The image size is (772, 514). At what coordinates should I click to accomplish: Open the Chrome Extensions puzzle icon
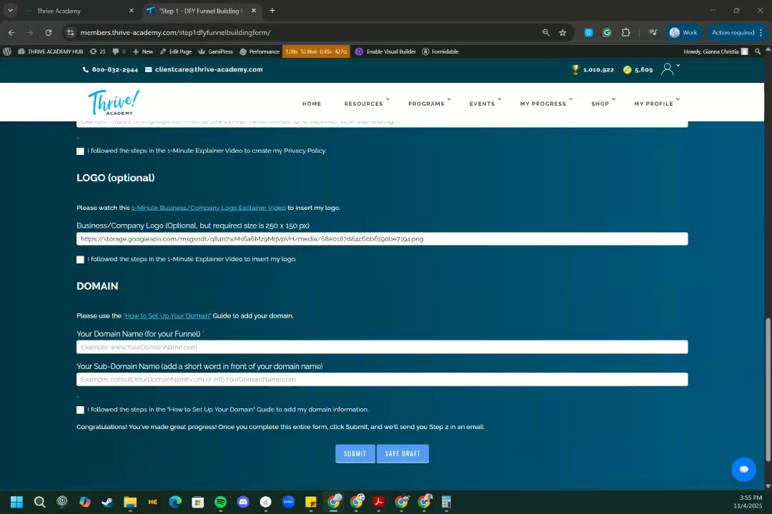click(625, 32)
